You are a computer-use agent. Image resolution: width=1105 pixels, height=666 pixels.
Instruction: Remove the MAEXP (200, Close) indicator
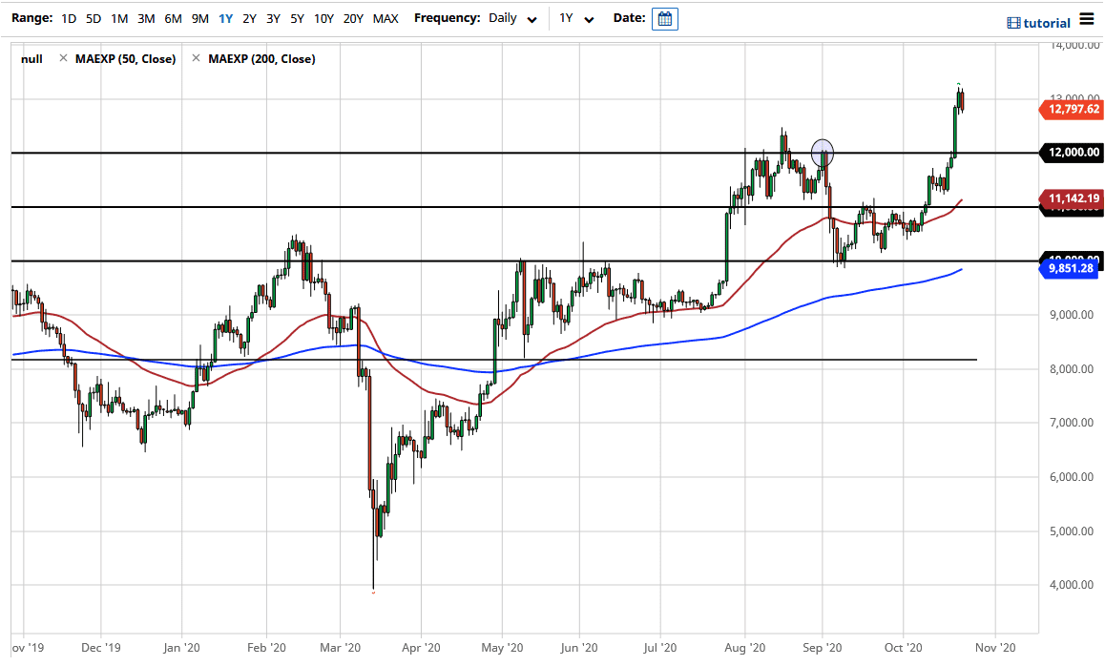click(196, 58)
